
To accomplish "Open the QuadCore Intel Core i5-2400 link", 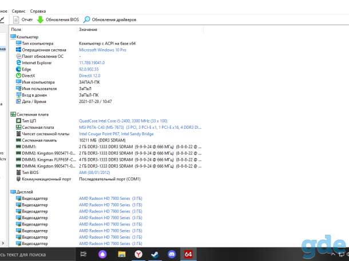I will (x=123, y=121).
